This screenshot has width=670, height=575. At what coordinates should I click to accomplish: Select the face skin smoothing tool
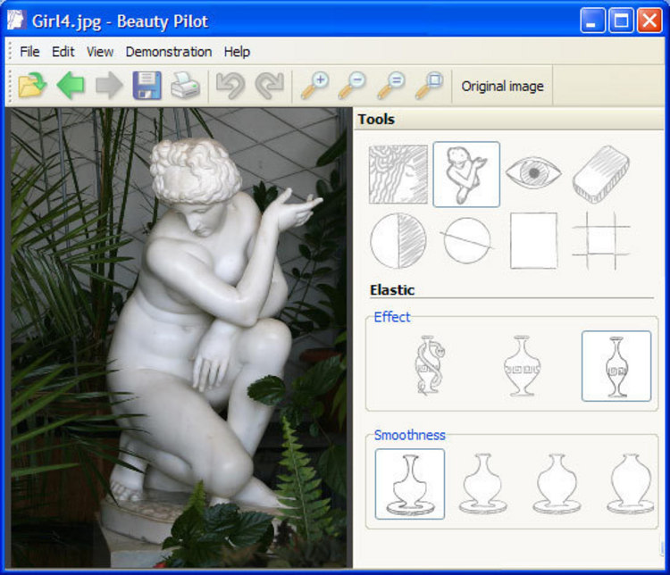tap(398, 173)
